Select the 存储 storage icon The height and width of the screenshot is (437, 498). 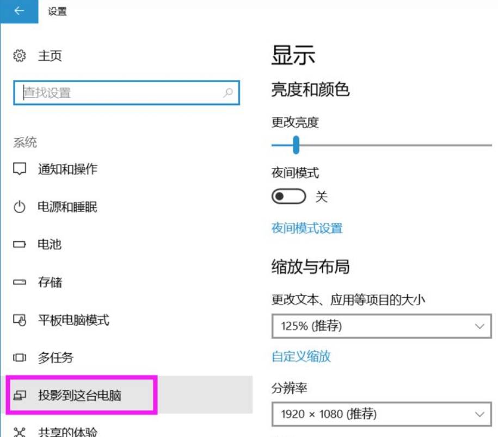pos(21,282)
